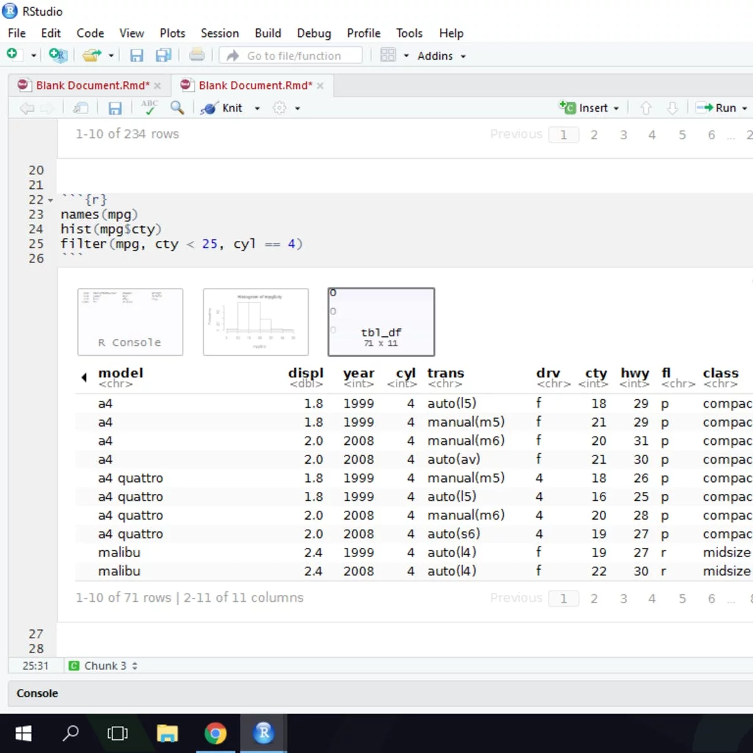Expand the recent files dropdown arrow
Viewport: 753px width, 753px height.
111,56
